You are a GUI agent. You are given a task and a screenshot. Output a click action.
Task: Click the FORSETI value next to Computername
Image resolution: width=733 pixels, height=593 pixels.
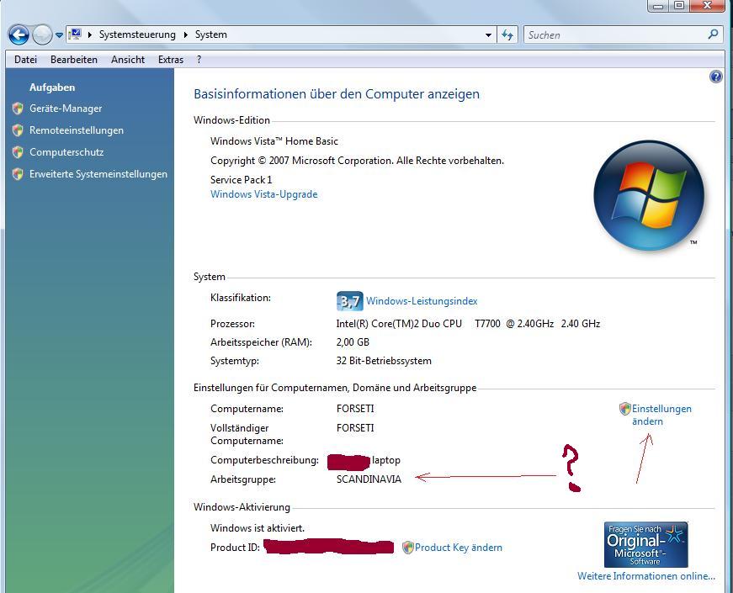coord(355,409)
